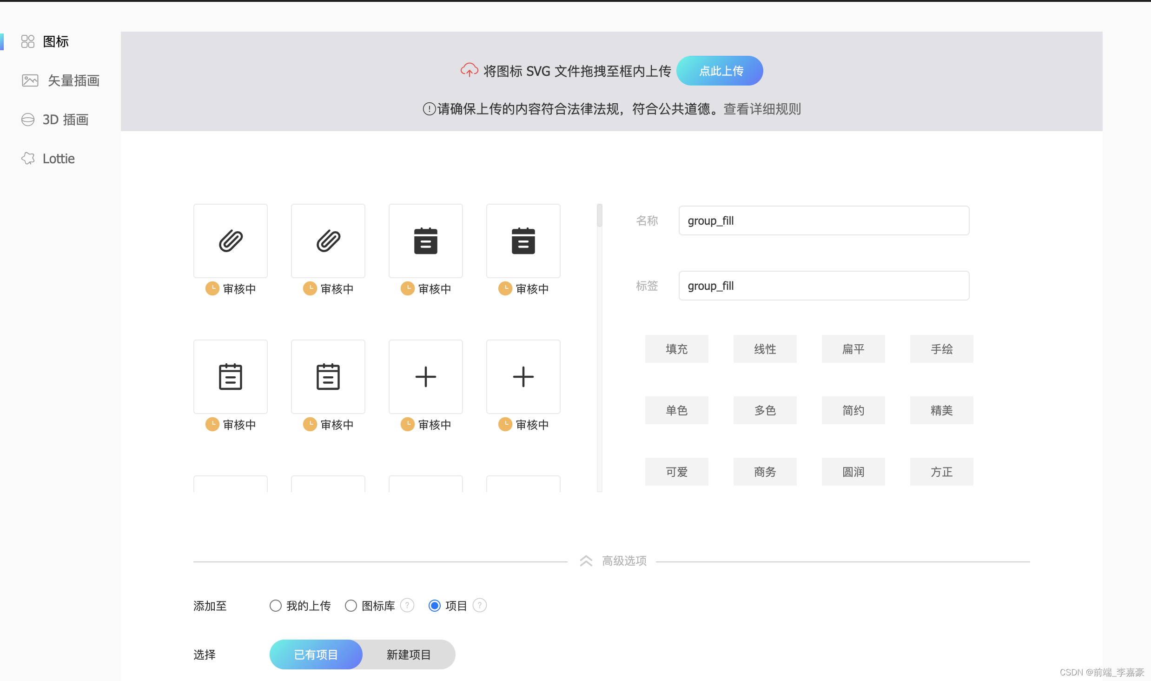Click the icon list scrollbar

[600, 216]
